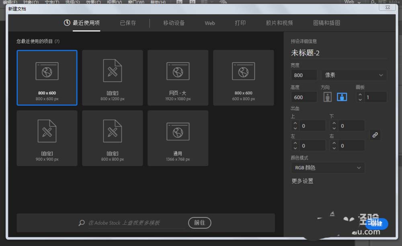402x246 pixels.
Task: Decrease the left bleed value
Action: click(x=295, y=148)
